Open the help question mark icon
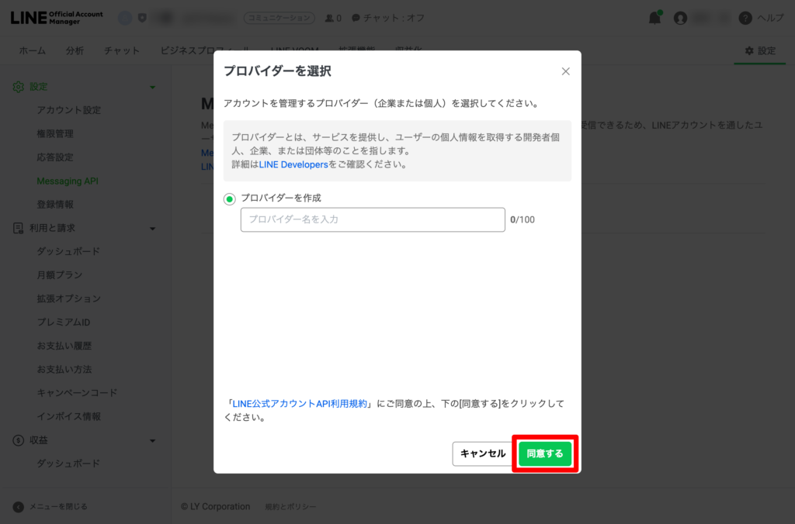This screenshot has width=795, height=524. [745, 18]
